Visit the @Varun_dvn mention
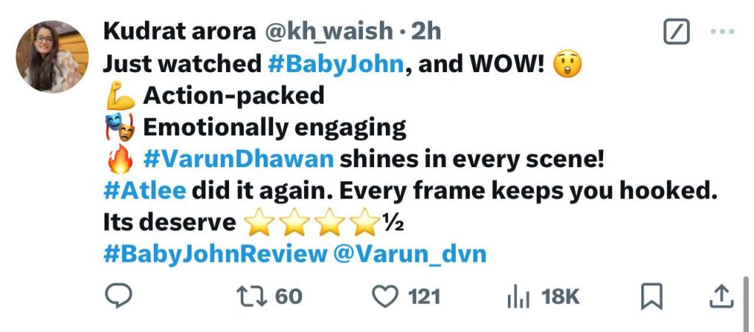The image size is (754, 332). (409, 254)
